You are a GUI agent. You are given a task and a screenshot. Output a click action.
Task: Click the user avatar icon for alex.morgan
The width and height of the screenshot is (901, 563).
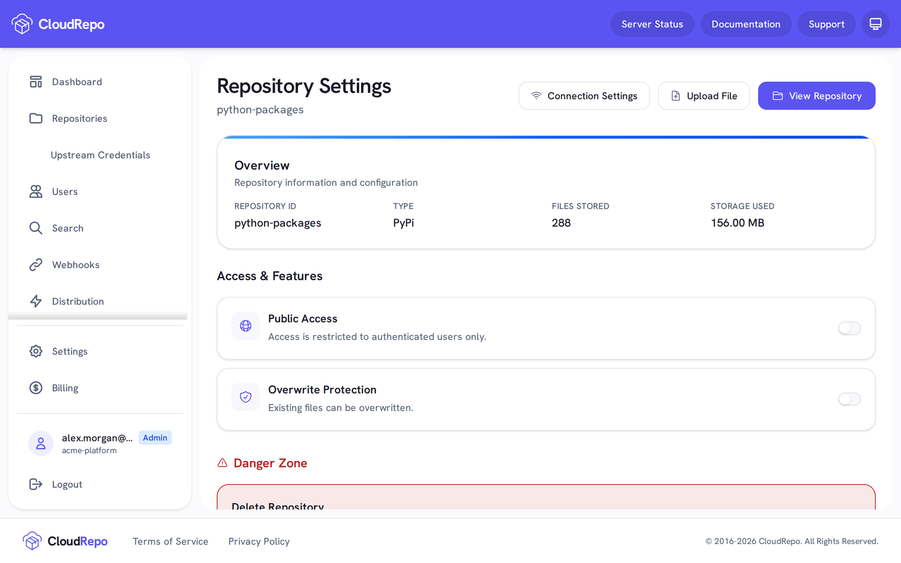pyautogui.click(x=41, y=444)
